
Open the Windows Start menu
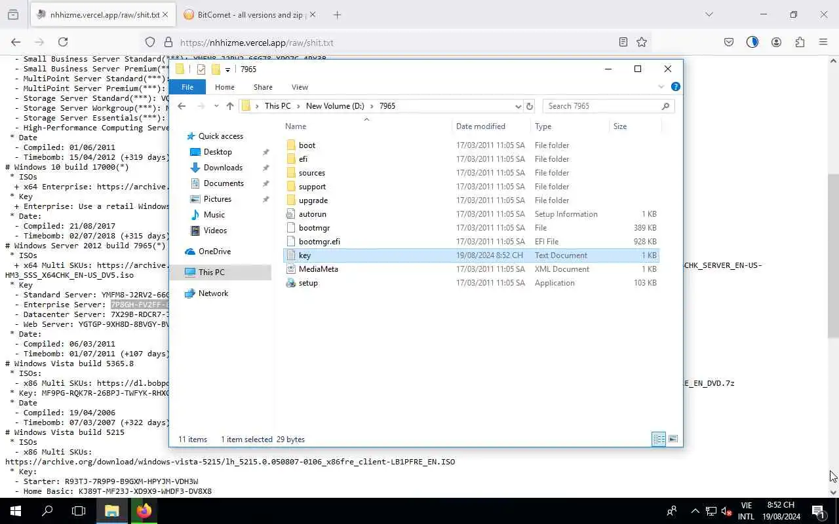tap(16, 511)
